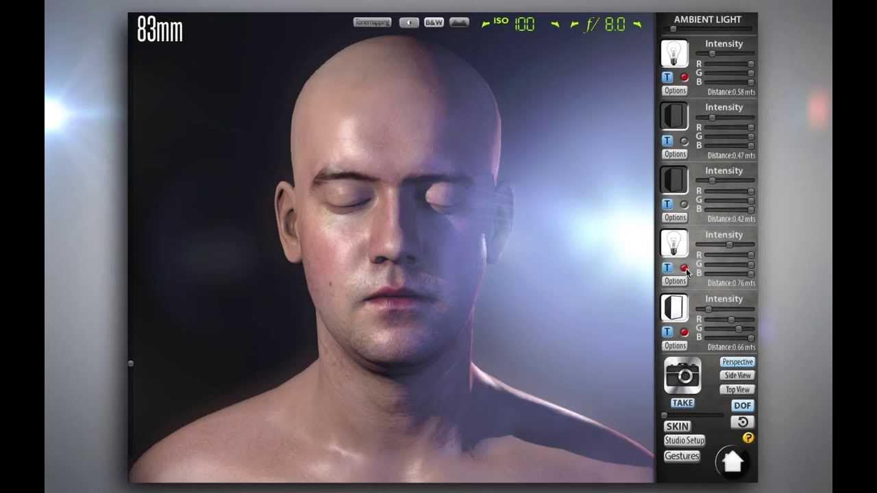Click the first light's bulb icon
The height and width of the screenshot is (493, 877).
click(x=674, y=53)
